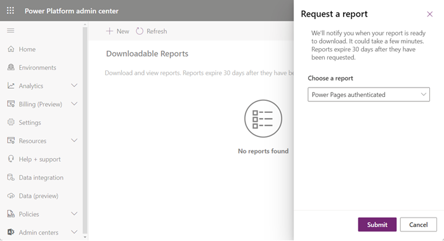Click the sidebar vertical scrollbar track
Image resolution: width=444 pixels, height=241 pixels.
tap(85, 130)
